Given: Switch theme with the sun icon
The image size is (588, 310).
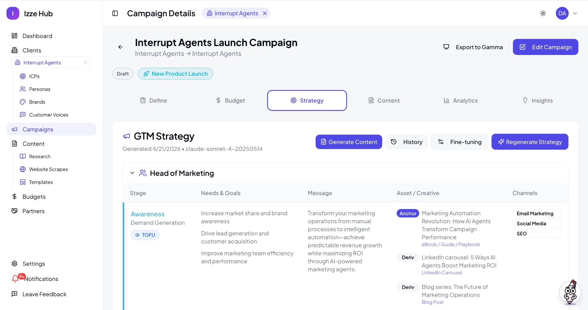Looking at the screenshot, I should pos(543,13).
